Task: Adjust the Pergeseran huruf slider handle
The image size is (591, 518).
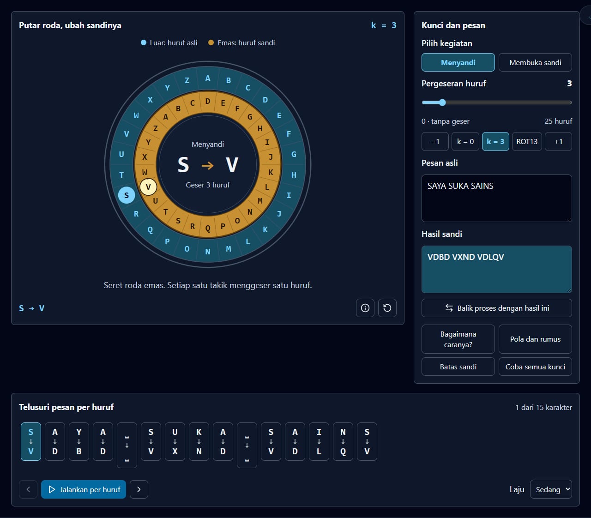Action: (x=442, y=102)
